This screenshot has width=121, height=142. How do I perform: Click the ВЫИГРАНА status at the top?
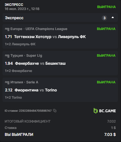pyautogui.click(x=106, y=7)
